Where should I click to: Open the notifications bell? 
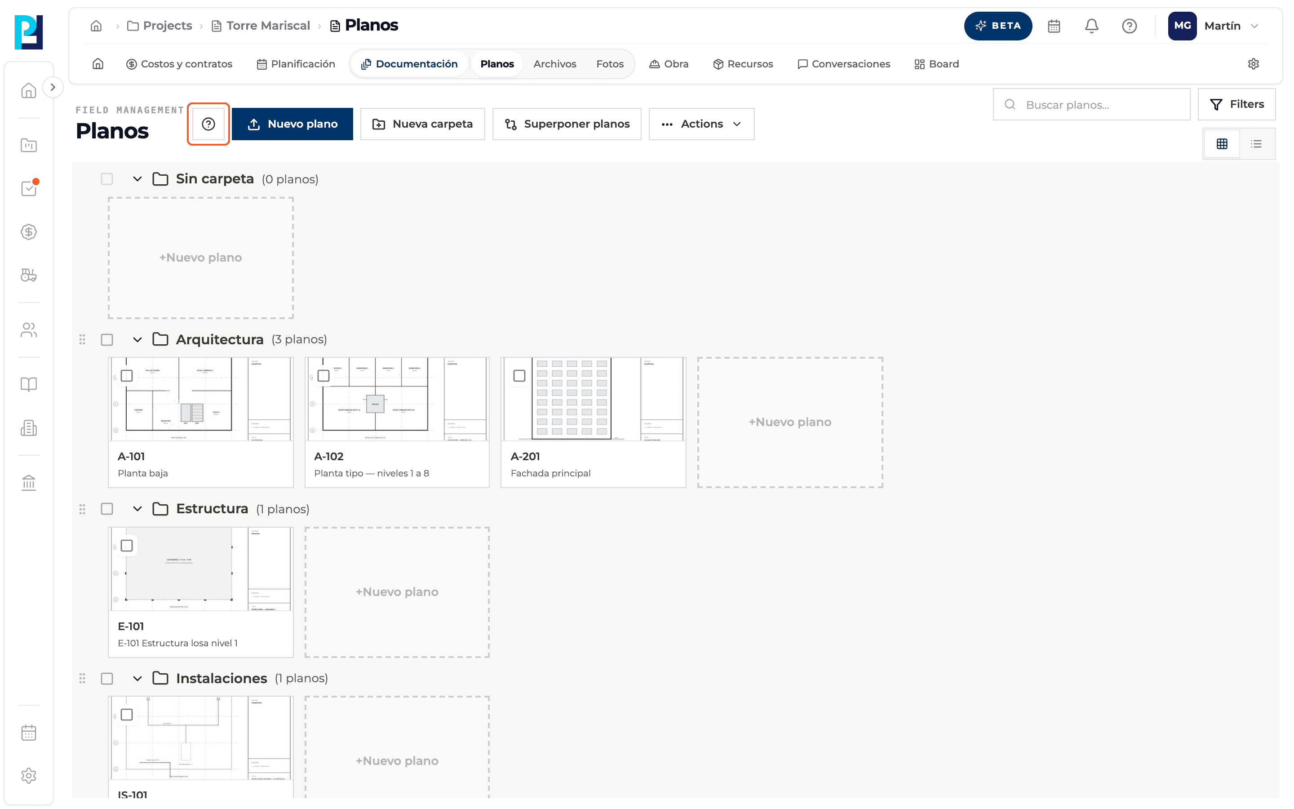[x=1091, y=26]
